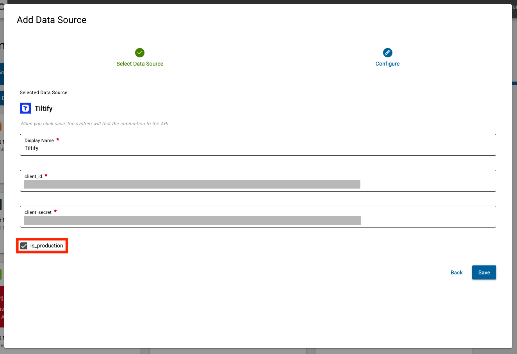Focus the client_secret field
Image resolution: width=517 pixels, height=354 pixels.
[258, 217]
